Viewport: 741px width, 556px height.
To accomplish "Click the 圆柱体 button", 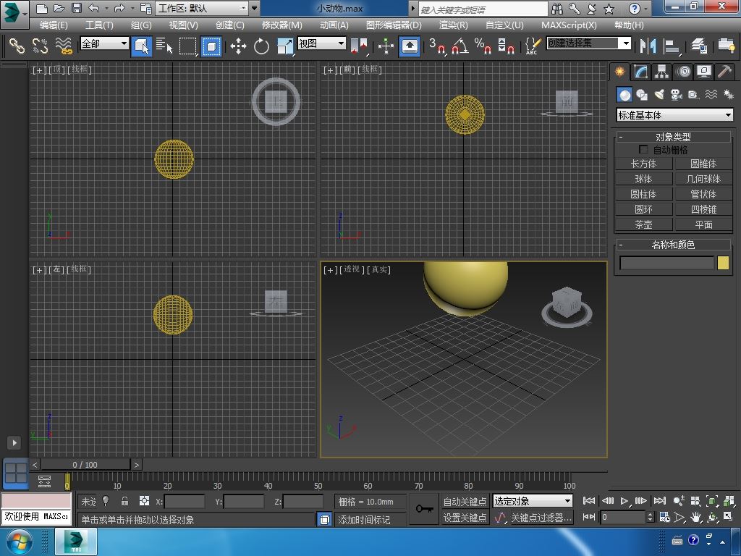I will click(643, 194).
